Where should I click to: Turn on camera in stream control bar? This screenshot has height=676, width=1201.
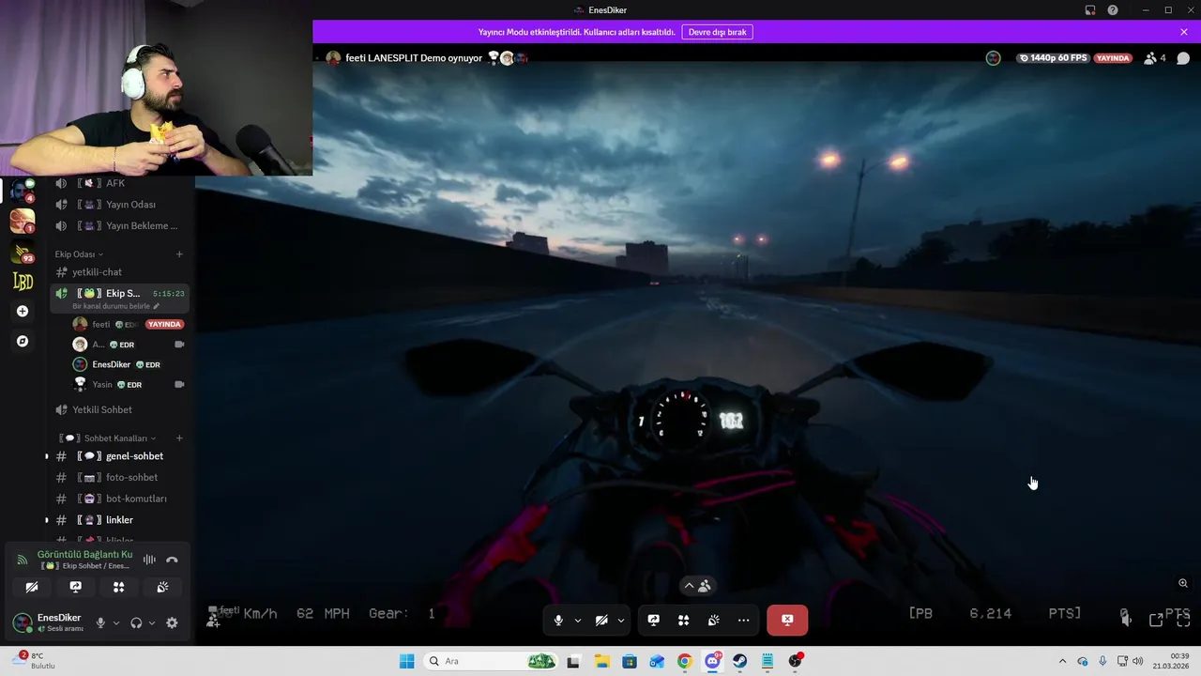point(601,620)
